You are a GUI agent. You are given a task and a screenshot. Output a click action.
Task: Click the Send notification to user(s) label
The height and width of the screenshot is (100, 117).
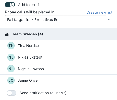pyautogui.click(x=43, y=93)
